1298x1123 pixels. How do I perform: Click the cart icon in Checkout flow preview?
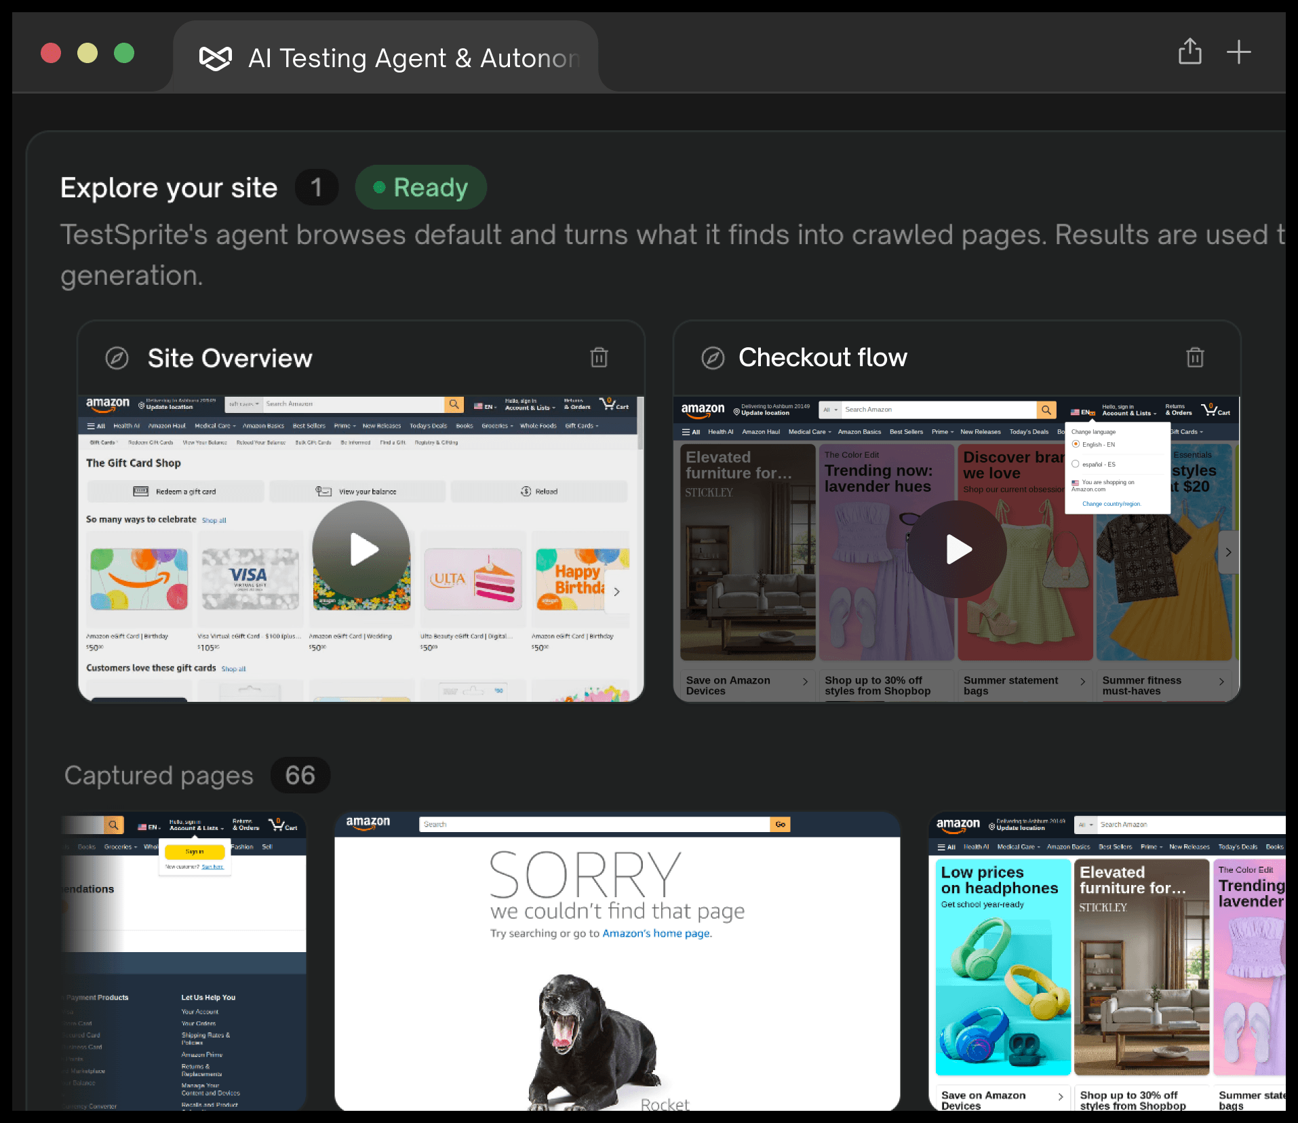pos(1215,410)
